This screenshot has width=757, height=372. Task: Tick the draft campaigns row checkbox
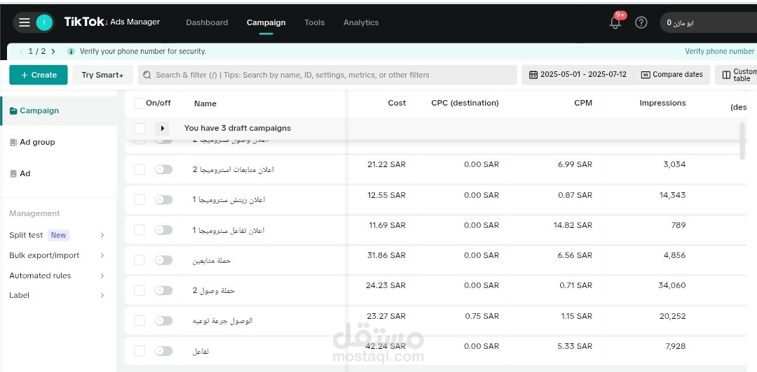pos(139,129)
